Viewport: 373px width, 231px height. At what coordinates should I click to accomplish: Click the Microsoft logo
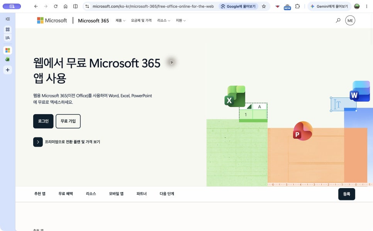[x=52, y=21]
